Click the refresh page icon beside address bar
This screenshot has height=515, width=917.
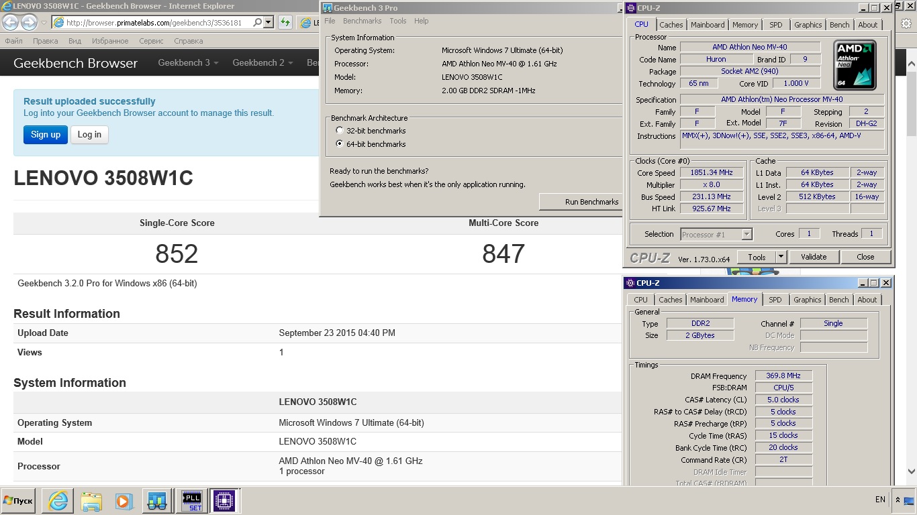pos(286,22)
